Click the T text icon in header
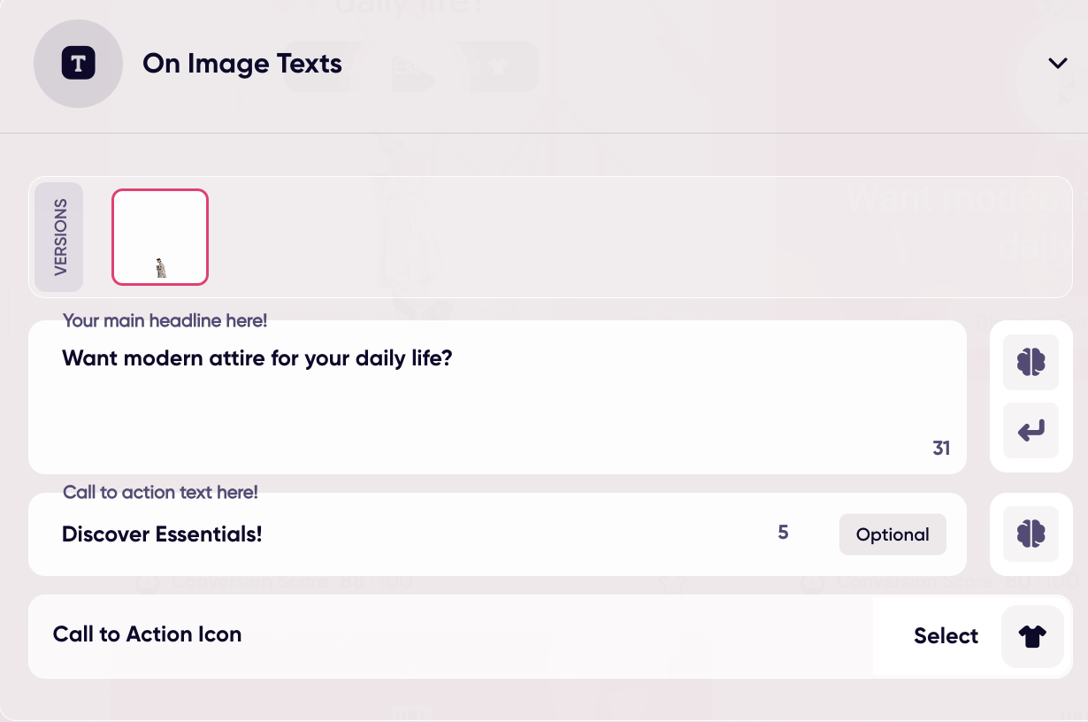 (78, 64)
